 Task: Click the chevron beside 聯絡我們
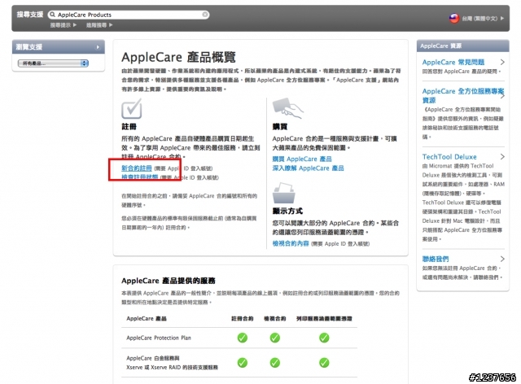(502, 259)
